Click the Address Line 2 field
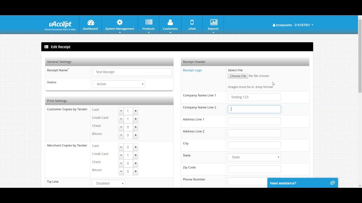 coord(254,133)
